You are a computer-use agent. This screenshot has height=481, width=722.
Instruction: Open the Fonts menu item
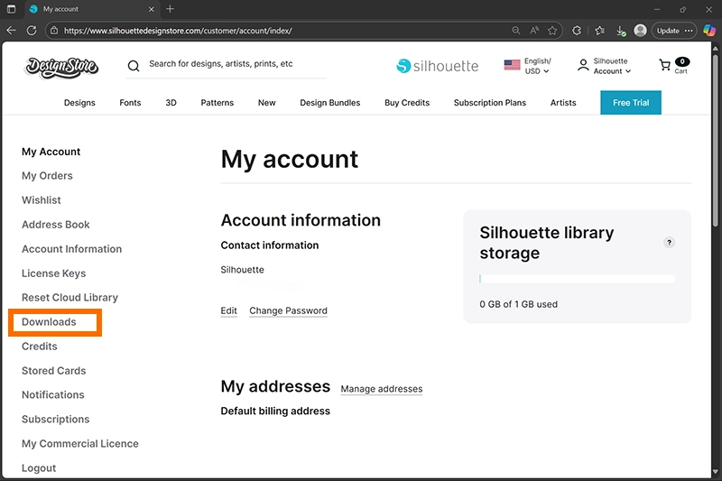[130, 103]
